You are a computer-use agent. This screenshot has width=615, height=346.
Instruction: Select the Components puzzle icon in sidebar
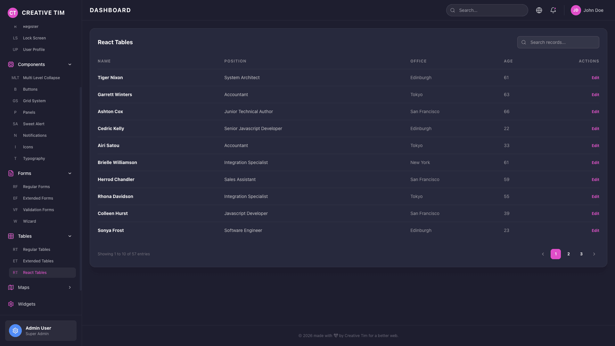[11, 64]
